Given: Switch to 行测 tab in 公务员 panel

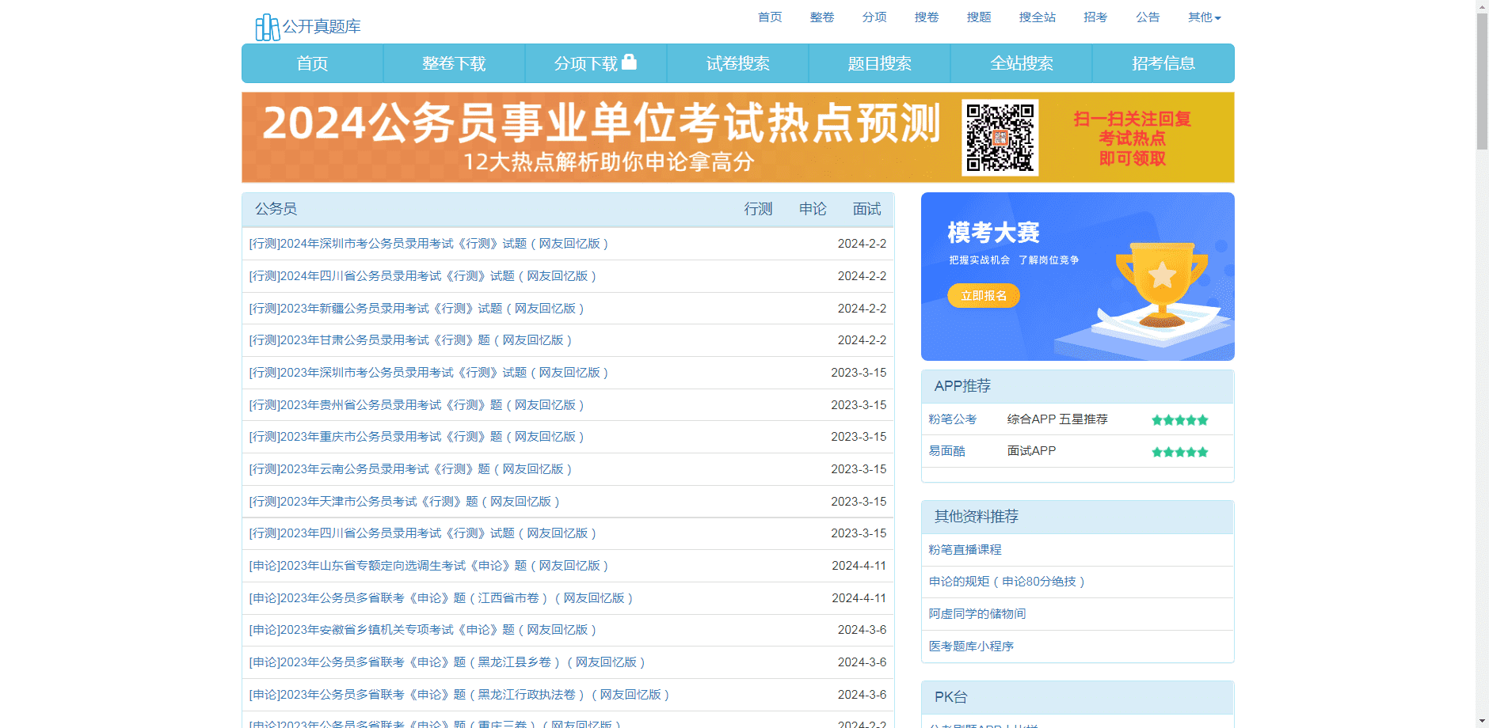Looking at the screenshot, I should click(x=758, y=209).
